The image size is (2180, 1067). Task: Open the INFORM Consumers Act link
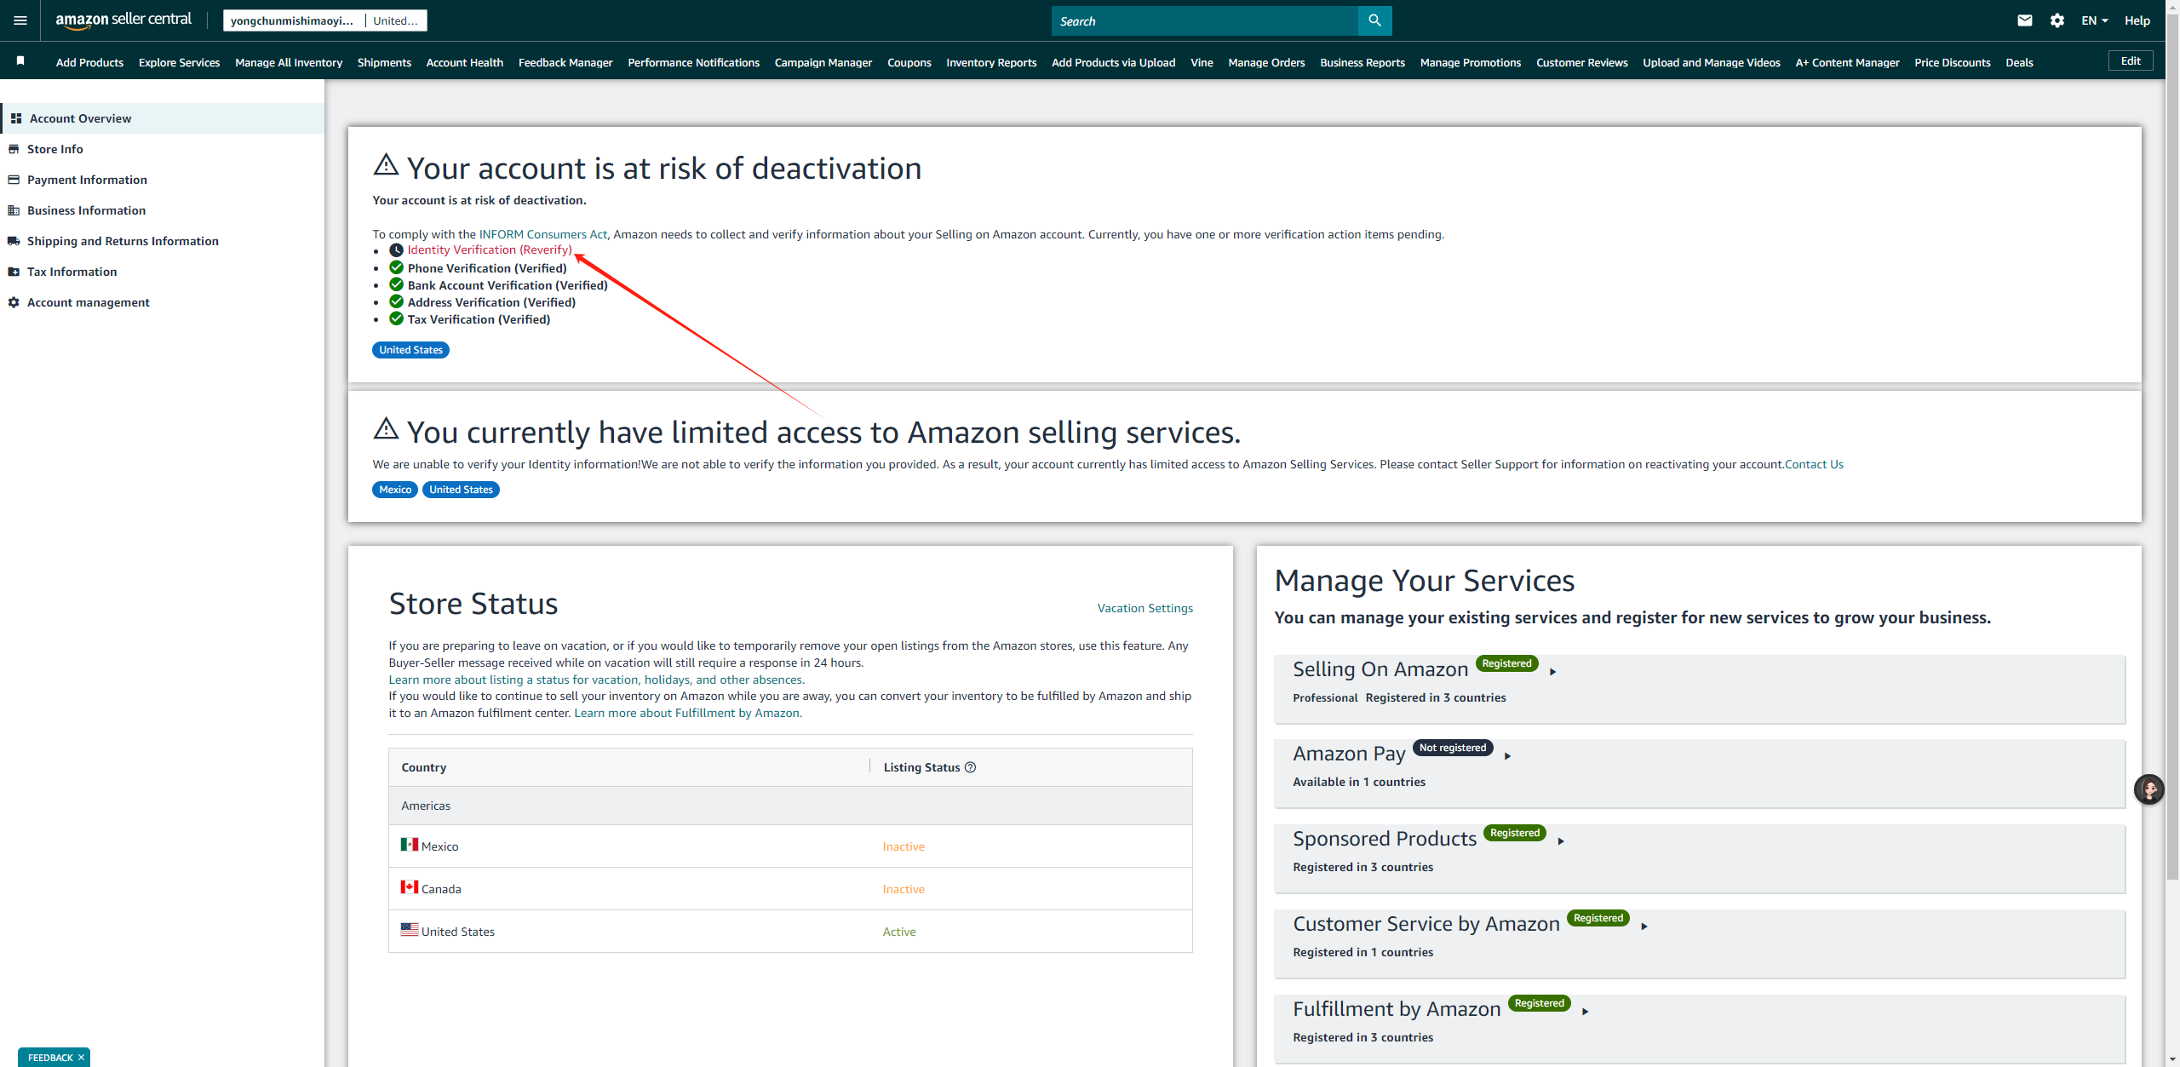543,234
